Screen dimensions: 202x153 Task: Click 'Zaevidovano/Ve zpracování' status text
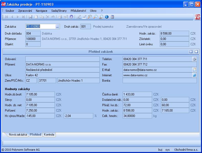pos(144,27)
